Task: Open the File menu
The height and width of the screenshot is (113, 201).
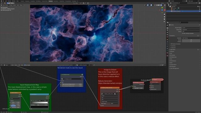Action: pos(3,1)
